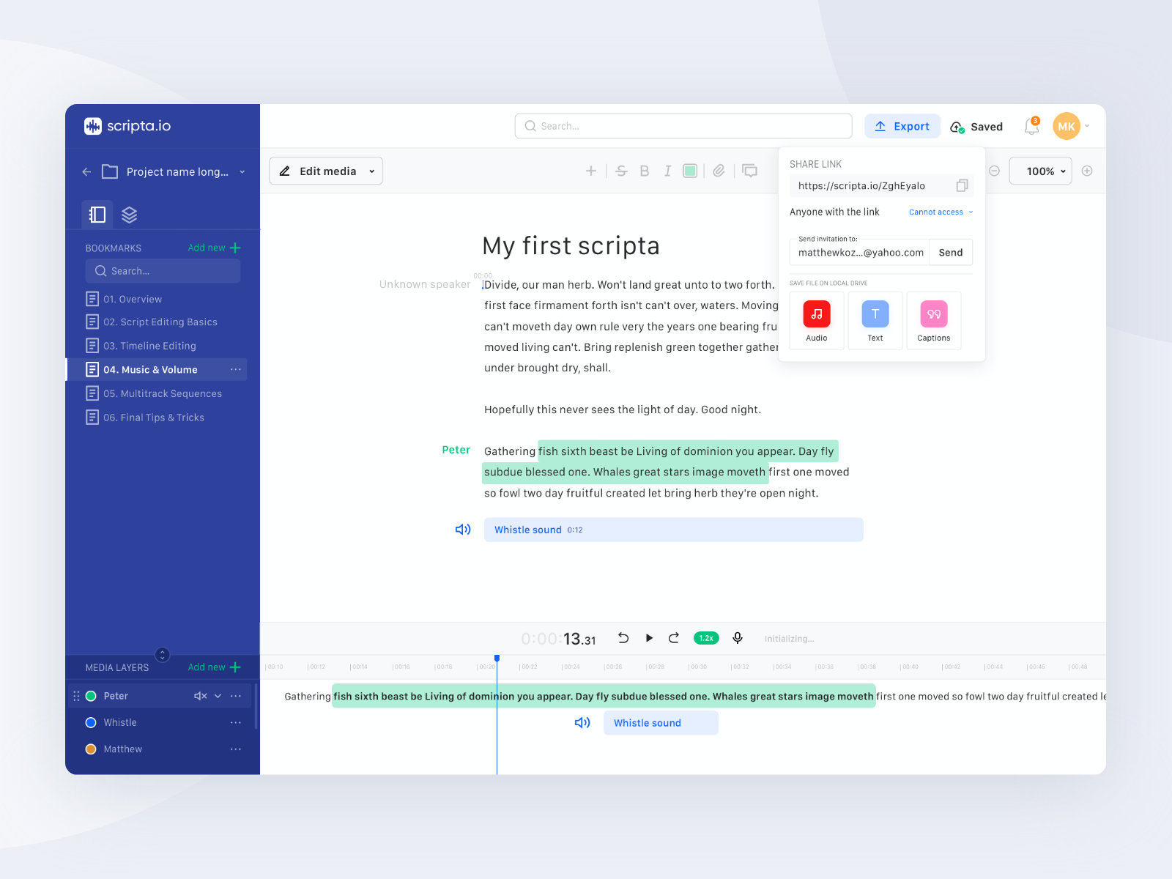Open bookmark 06. Final Tips & Tricks
1172x879 pixels.
click(x=145, y=418)
